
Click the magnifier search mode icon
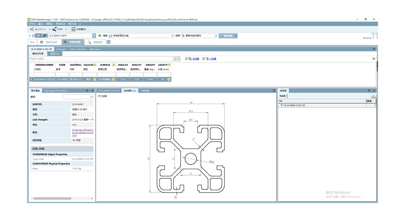point(45,35)
